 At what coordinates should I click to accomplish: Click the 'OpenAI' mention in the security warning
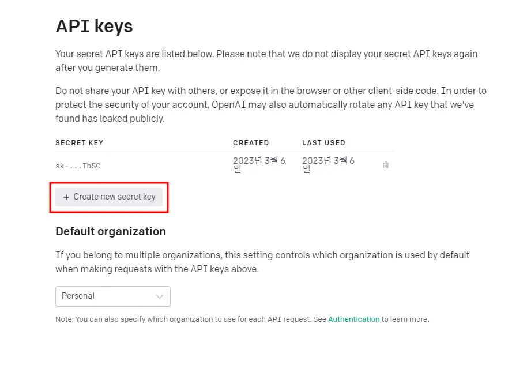pyautogui.click(x=227, y=105)
